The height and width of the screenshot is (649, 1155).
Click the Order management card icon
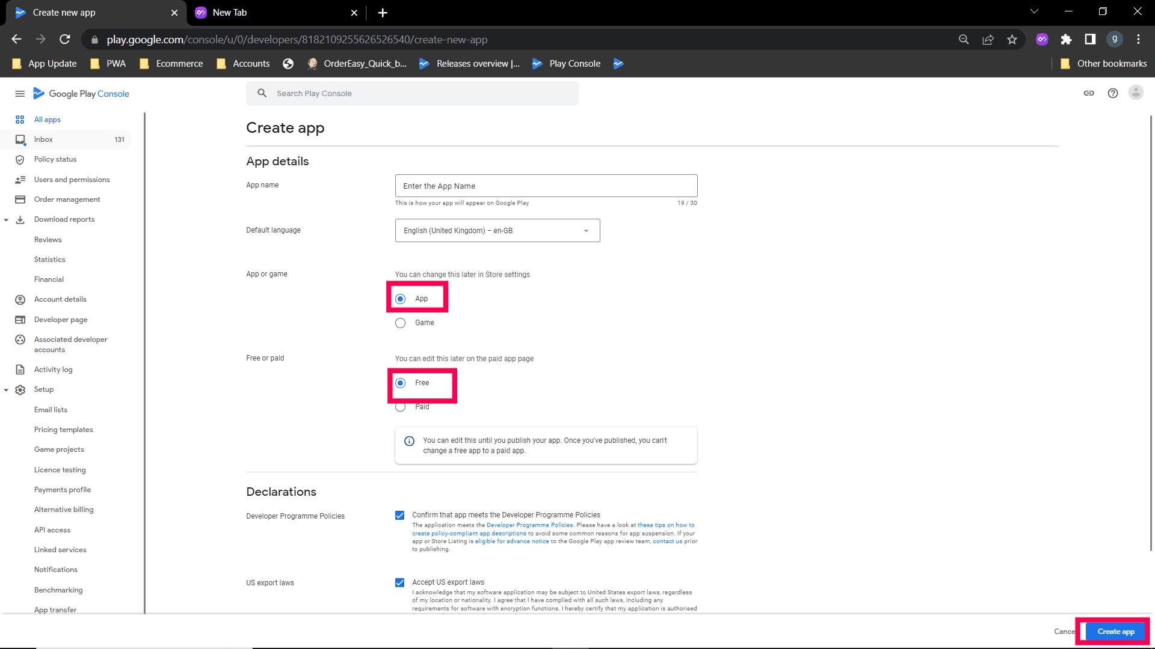[20, 200]
